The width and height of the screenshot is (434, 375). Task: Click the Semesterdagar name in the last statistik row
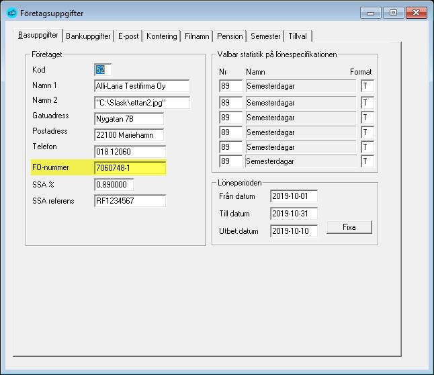(301, 161)
